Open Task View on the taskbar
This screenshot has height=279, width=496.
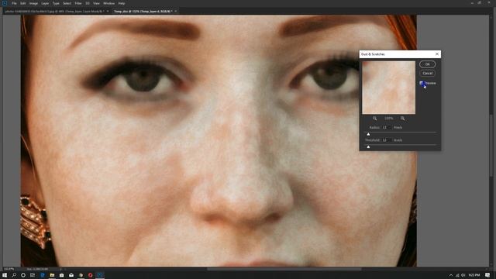pyautogui.click(x=33, y=275)
